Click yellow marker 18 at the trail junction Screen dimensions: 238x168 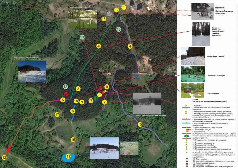(76, 101)
